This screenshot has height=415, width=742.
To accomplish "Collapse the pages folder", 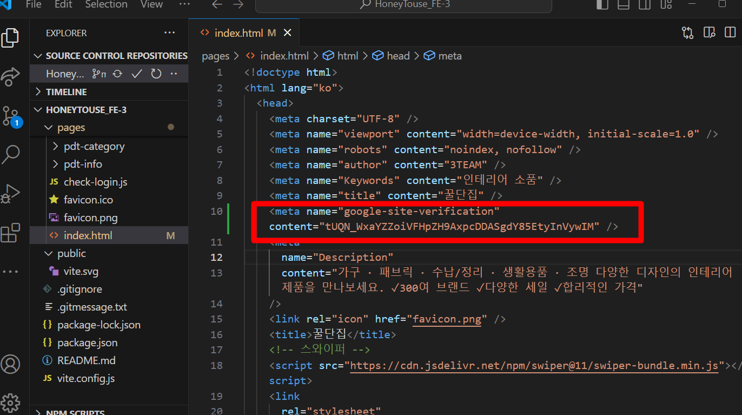I will [109, 128].
